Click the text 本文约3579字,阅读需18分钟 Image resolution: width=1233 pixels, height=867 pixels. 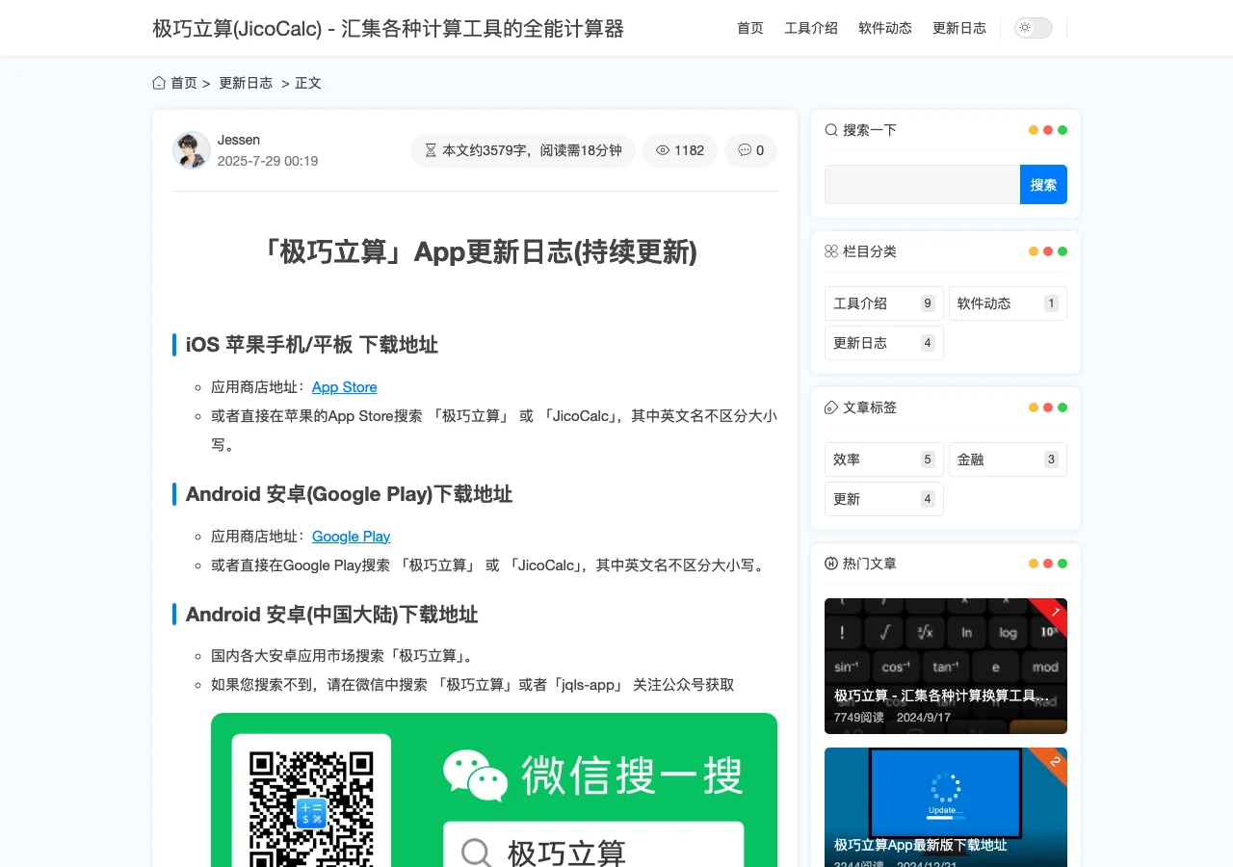[x=532, y=150]
